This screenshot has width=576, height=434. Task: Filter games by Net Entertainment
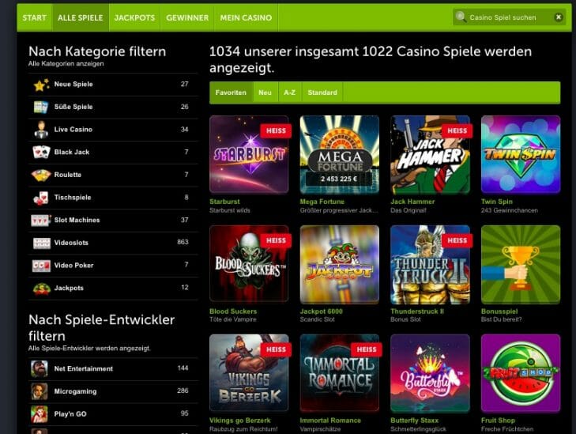pos(113,368)
